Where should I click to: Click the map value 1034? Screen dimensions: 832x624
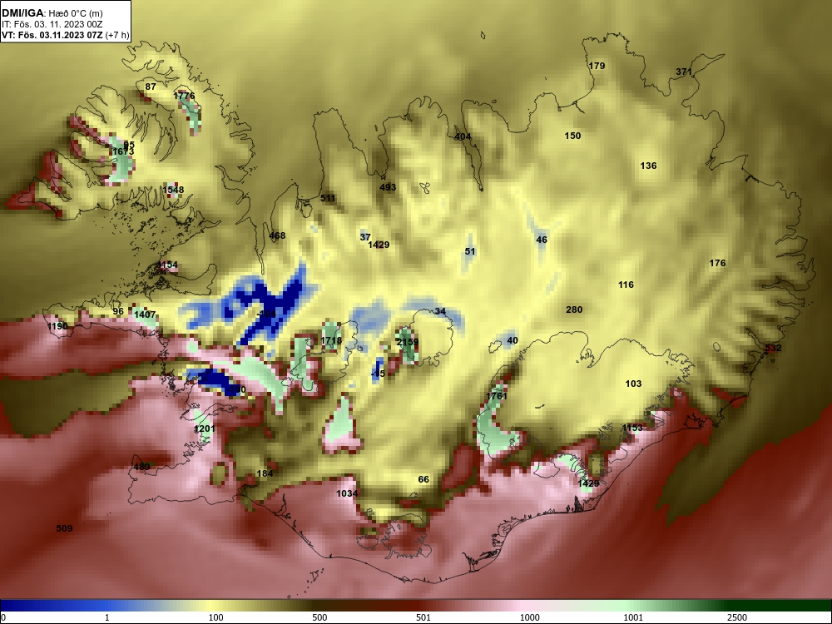click(x=347, y=493)
